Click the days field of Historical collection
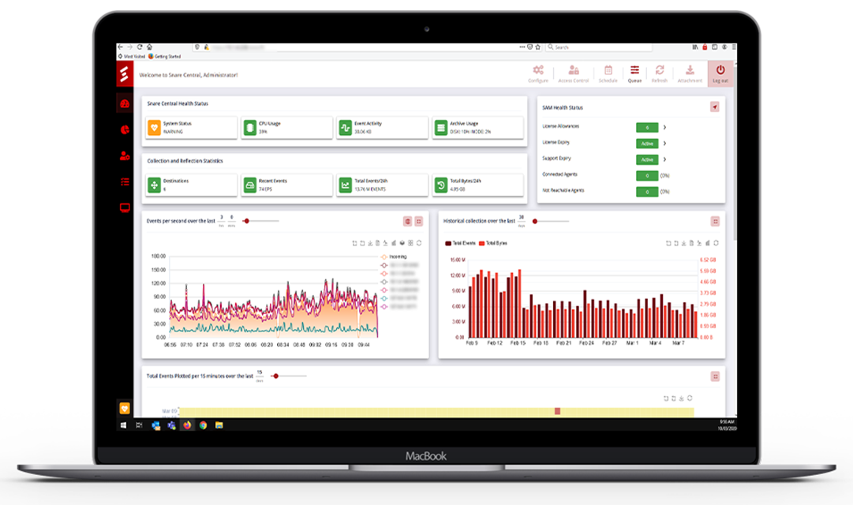The height and width of the screenshot is (505, 853). pyautogui.click(x=521, y=219)
